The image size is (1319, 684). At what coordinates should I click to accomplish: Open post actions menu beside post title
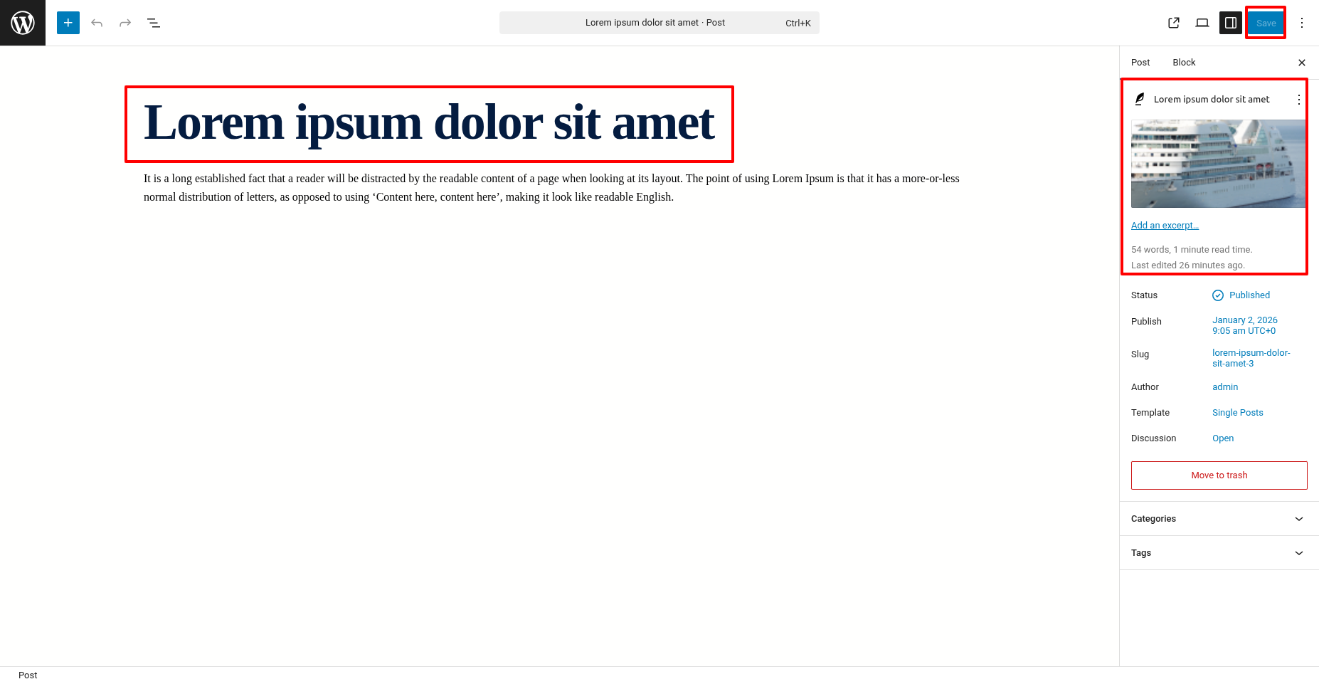tap(1299, 100)
